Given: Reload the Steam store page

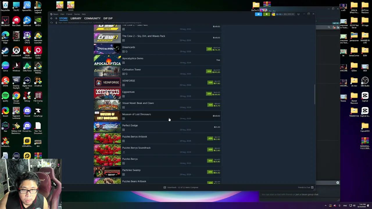Looking at the screenshot, I should [x=52, y=23].
